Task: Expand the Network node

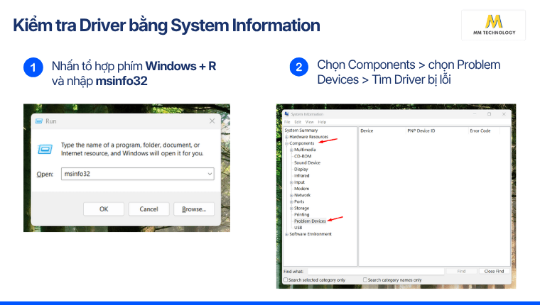Action: tap(291, 195)
